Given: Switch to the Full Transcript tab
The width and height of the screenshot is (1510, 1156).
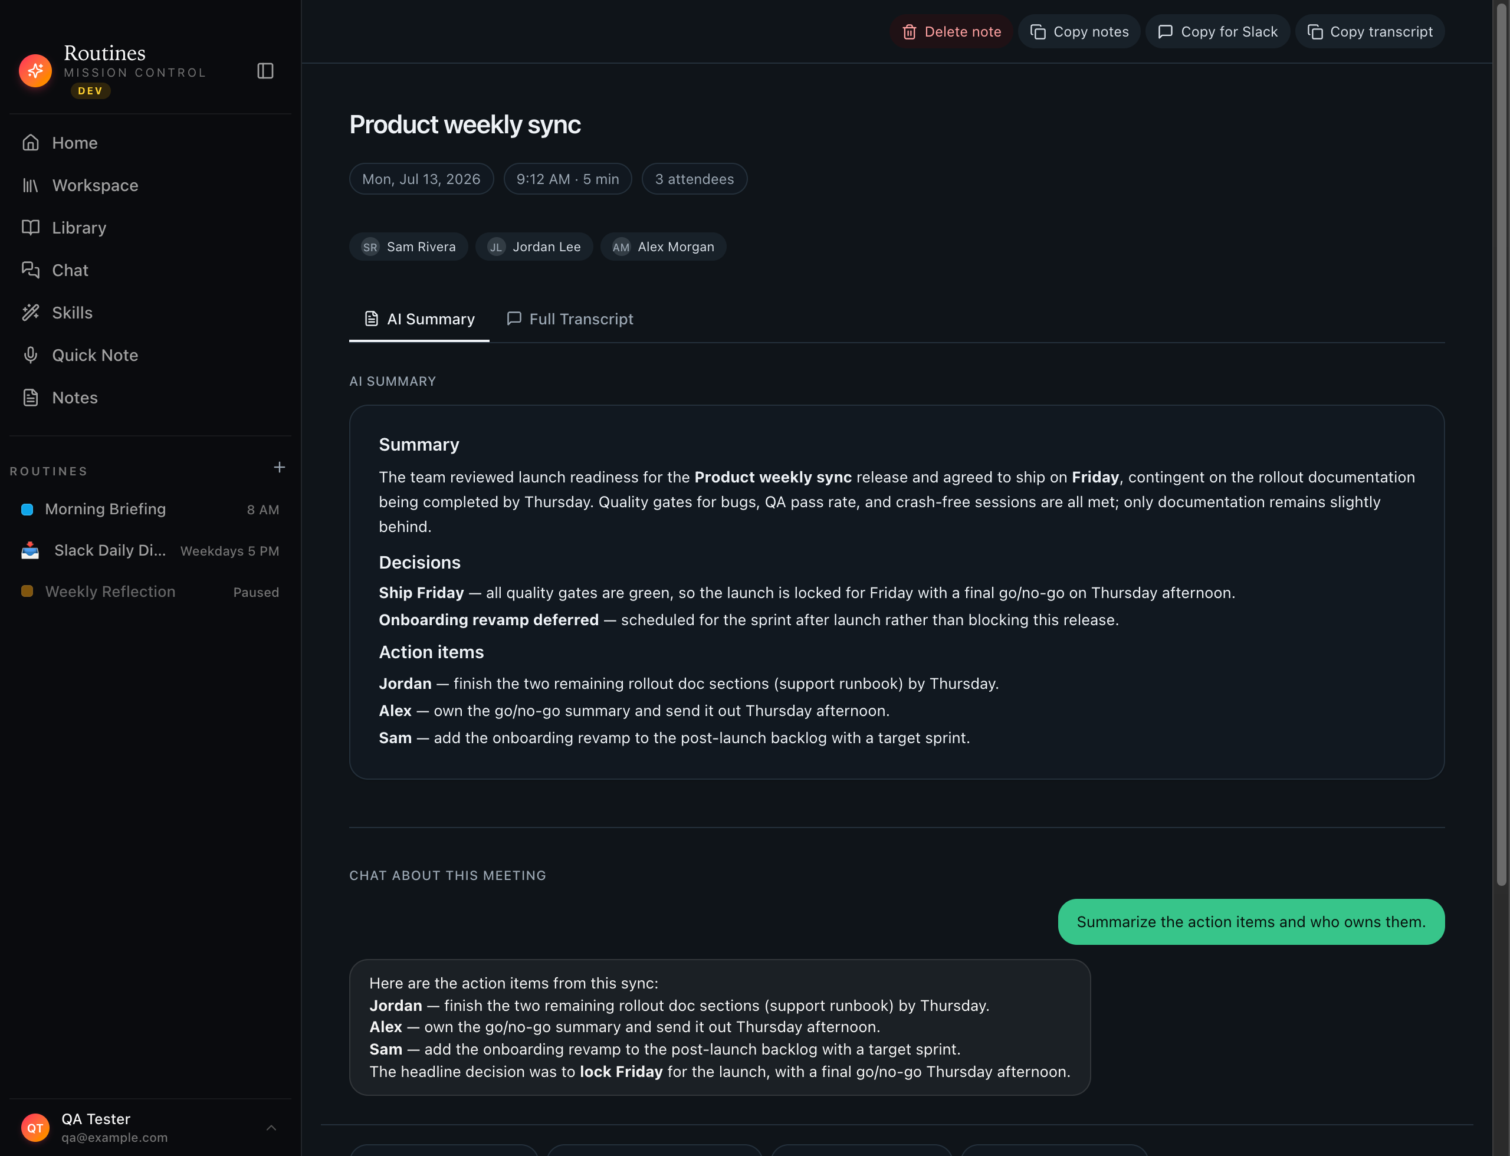Looking at the screenshot, I should point(570,319).
